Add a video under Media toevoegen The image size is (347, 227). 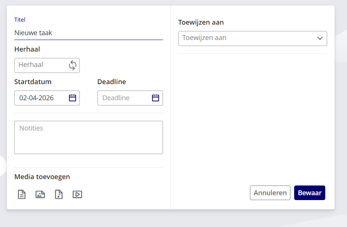pos(77,194)
